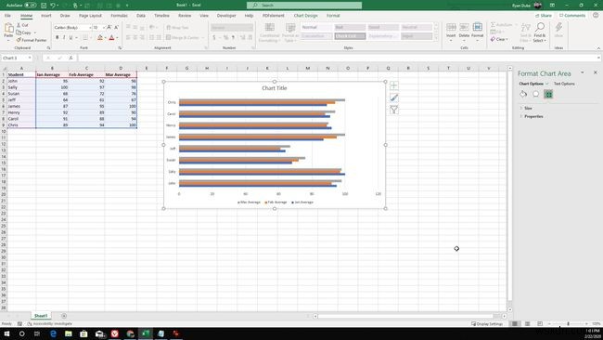Click the Undo arrow icon

tap(53, 6)
